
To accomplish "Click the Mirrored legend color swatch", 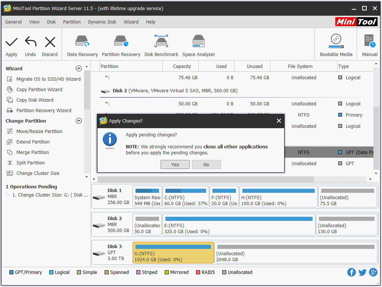I will tap(167, 272).
